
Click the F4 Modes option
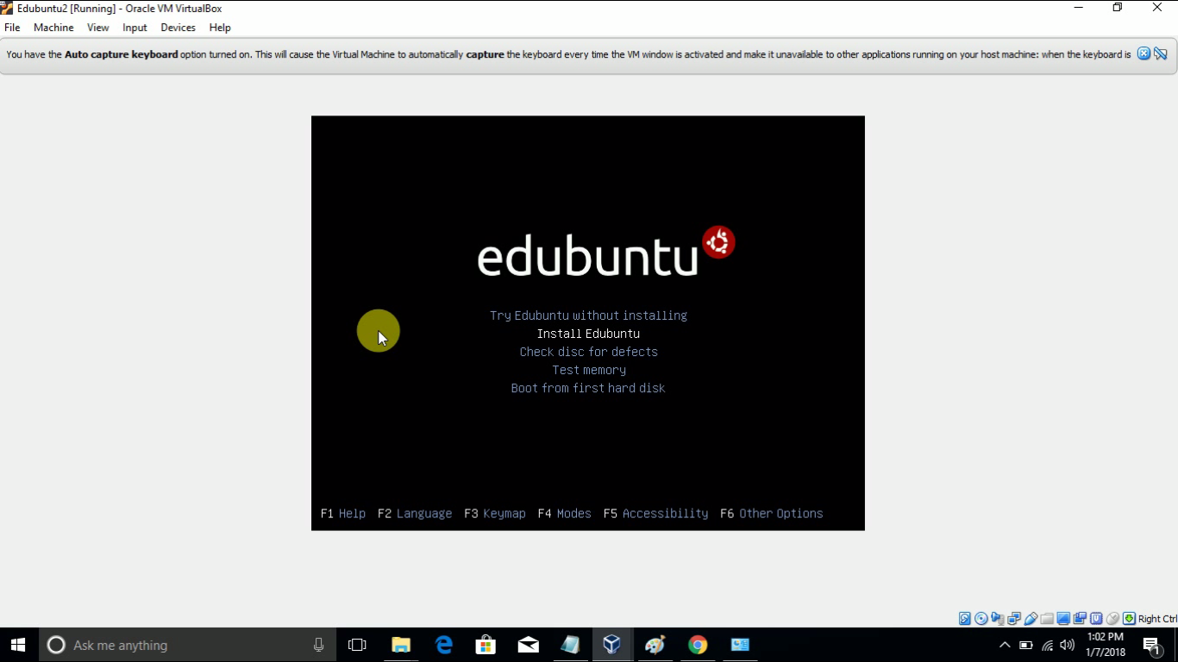tap(565, 514)
